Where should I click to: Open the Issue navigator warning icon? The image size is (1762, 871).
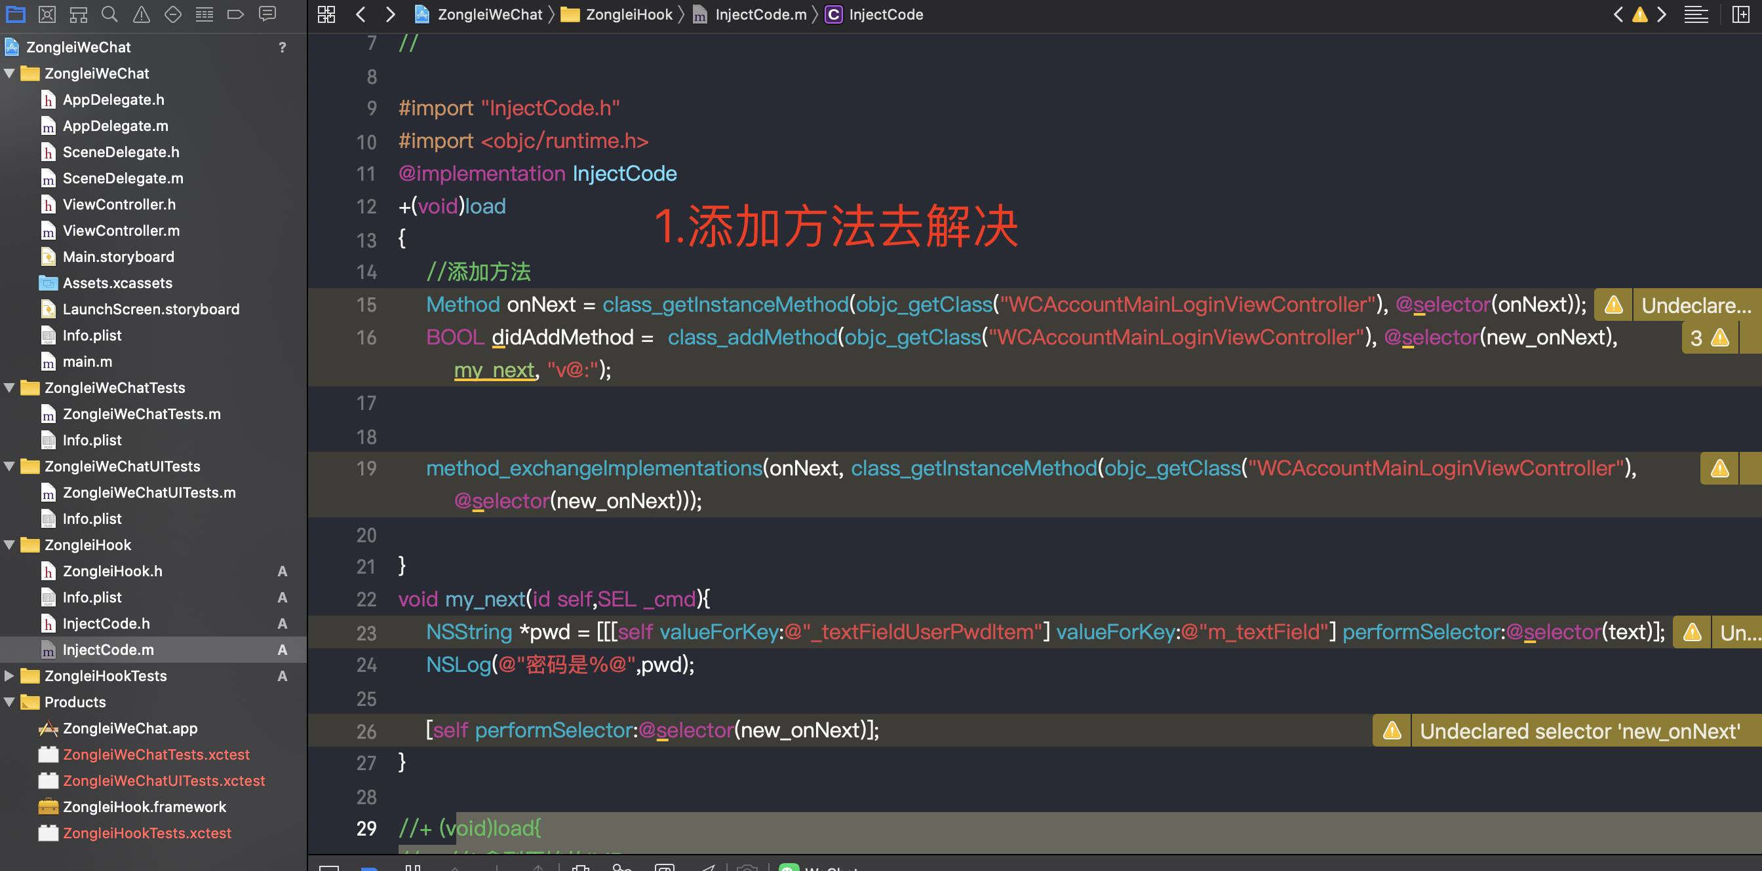[141, 14]
